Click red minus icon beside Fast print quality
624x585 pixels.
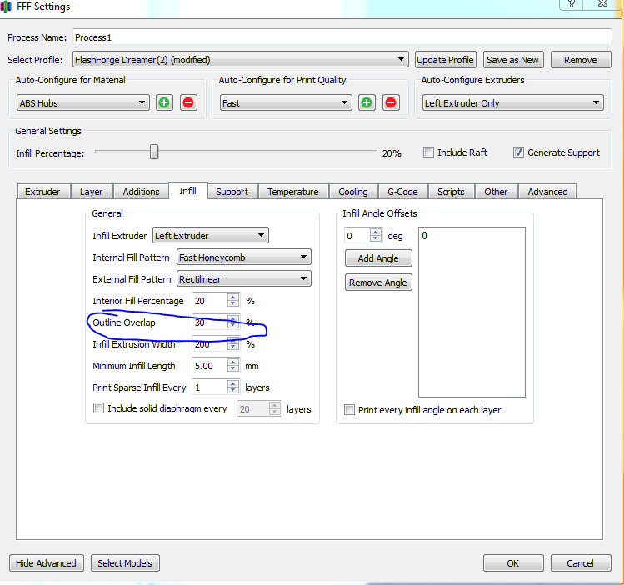pos(392,102)
